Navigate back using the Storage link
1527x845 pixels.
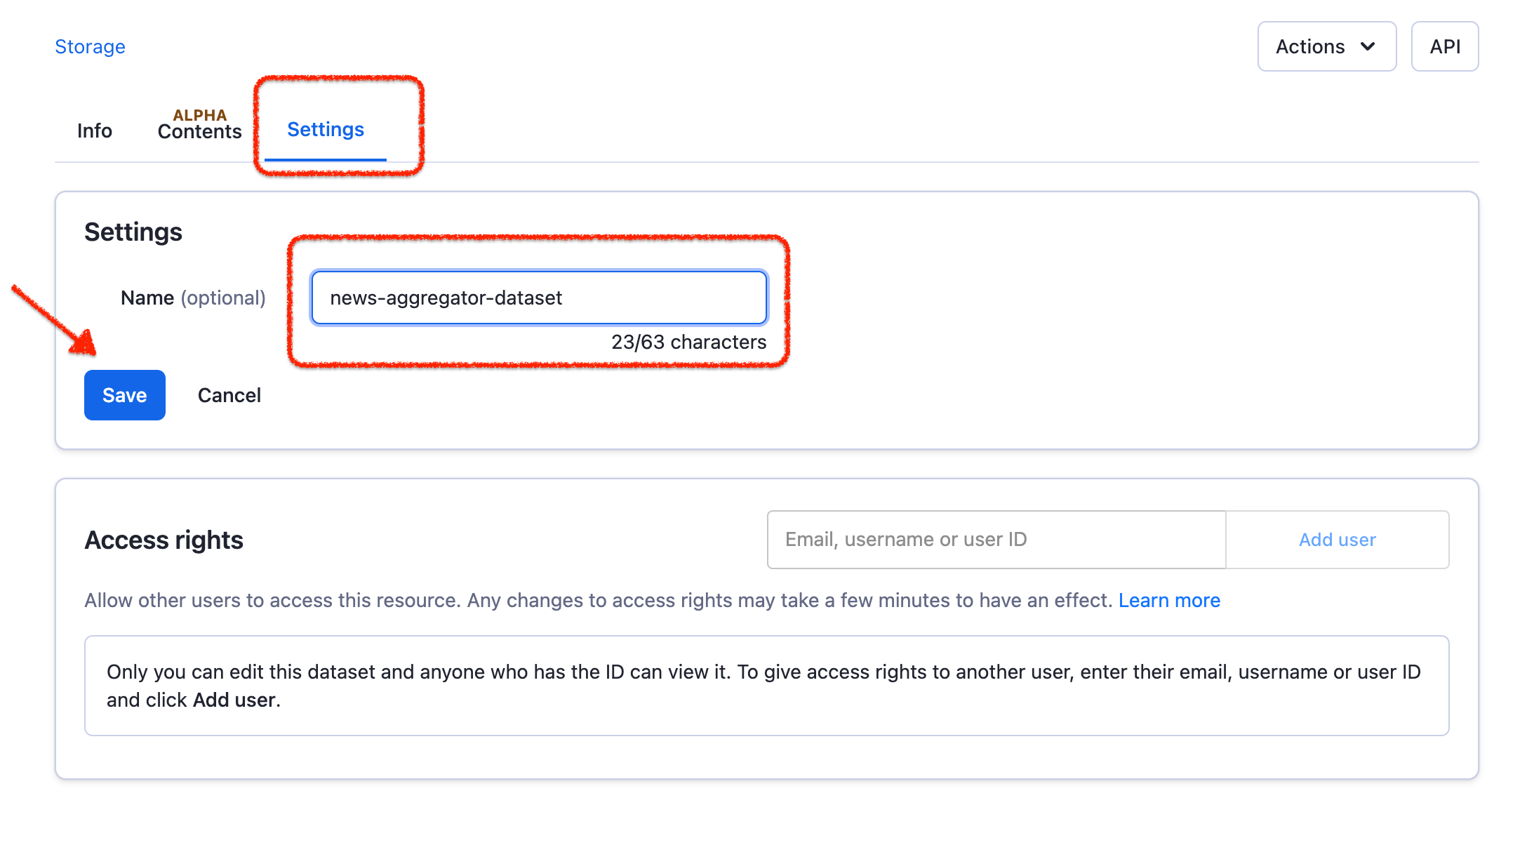click(x=90, y=46)
